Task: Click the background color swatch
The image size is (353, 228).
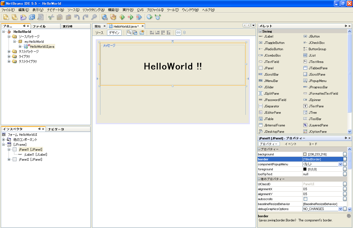Action: click(x=305, y=154)
